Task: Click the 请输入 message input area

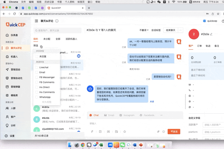Action: tap(135, 124)
